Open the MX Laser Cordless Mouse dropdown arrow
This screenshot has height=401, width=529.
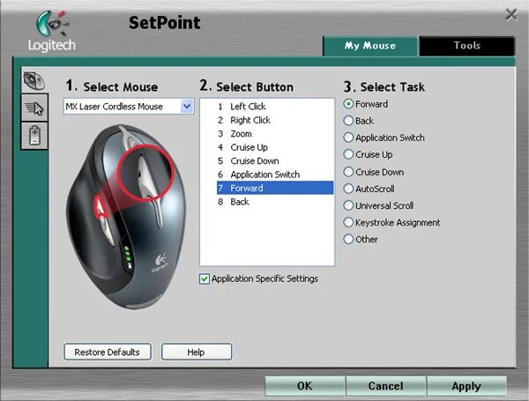[x=187, y=107]
